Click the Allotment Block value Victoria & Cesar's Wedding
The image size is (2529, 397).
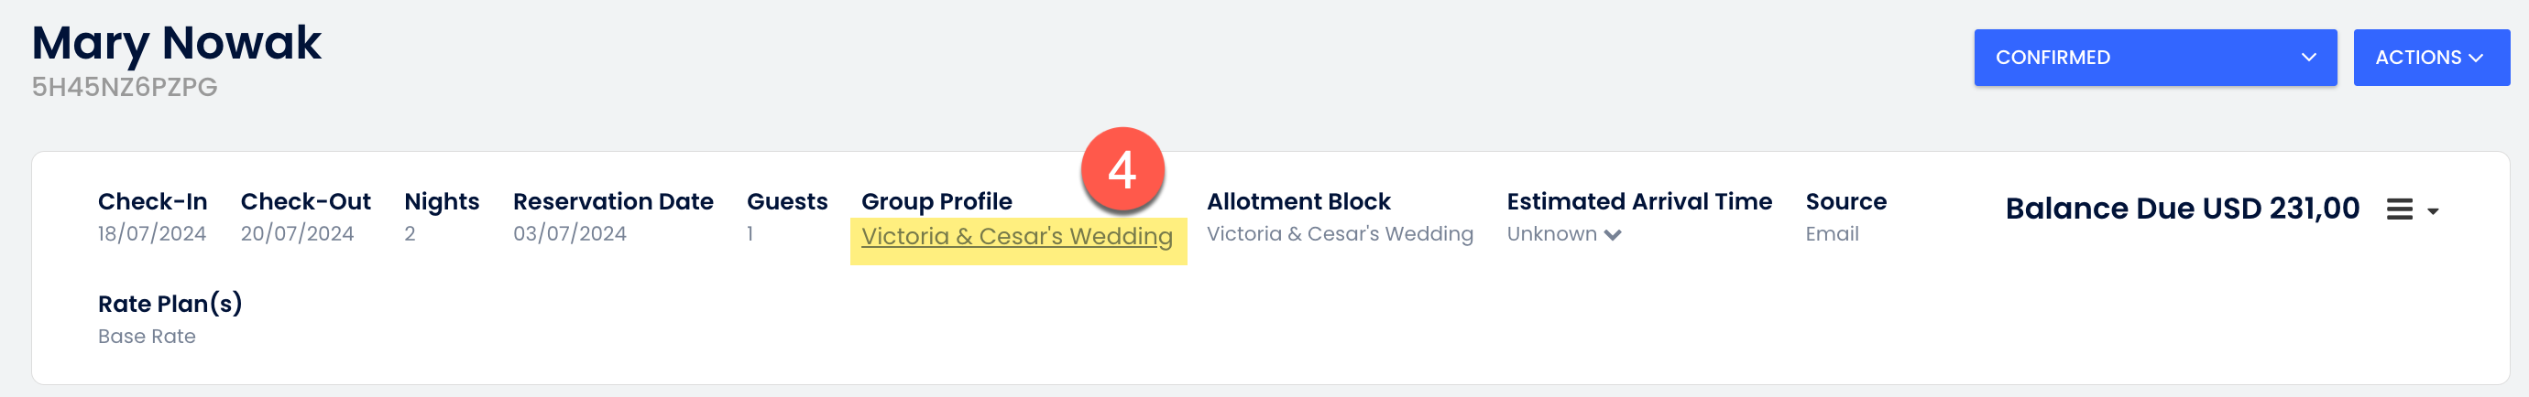tap(1339, 234)
